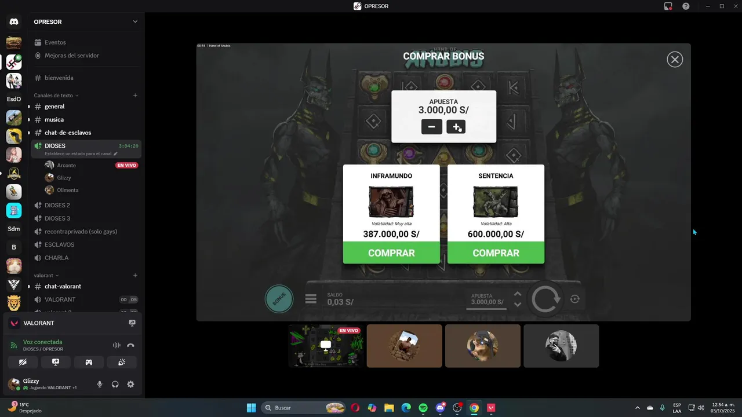The height and width of the screenshot is (417, 742).
Task: Share VALORANT game screen icon
Action: (132, 323)
